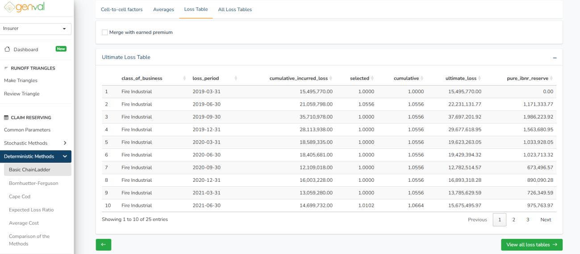580x254 pixels.
Task: Sort by class_of_business column
Action: 142,78
